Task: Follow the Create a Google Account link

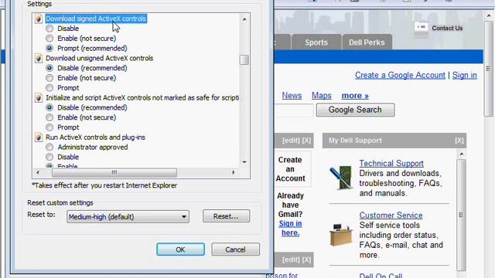Action: (x=400, y=76)
